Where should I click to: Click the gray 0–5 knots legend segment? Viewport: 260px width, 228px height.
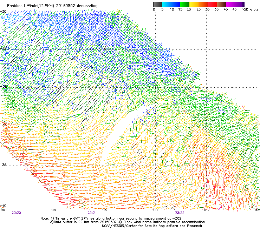tap(157, 4)
